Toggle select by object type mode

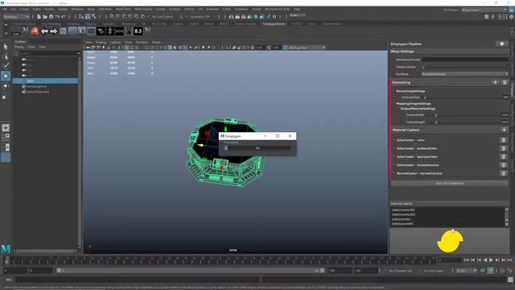88,16
